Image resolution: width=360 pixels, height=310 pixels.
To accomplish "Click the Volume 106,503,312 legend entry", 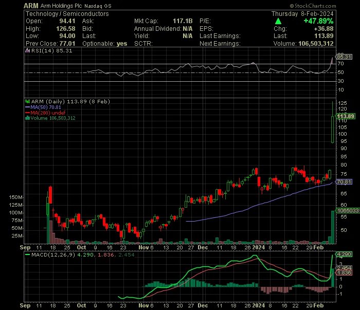I will tap(53, 118).
